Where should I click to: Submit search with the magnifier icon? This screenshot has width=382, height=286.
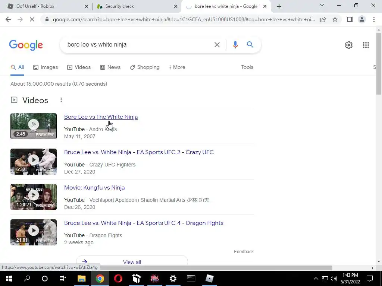pyautogui.click(x=250, y=45)
